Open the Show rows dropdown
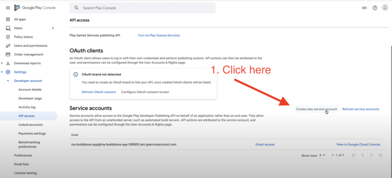The height and width of the screenshot is (178, 392). (321, 155)
